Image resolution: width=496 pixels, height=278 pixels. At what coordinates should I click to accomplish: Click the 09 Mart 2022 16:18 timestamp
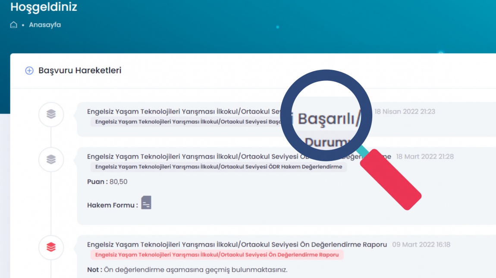421,244
